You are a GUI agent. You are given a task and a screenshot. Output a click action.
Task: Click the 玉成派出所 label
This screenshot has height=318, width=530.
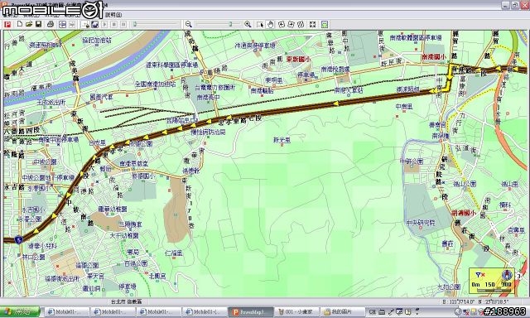[51, 102]
